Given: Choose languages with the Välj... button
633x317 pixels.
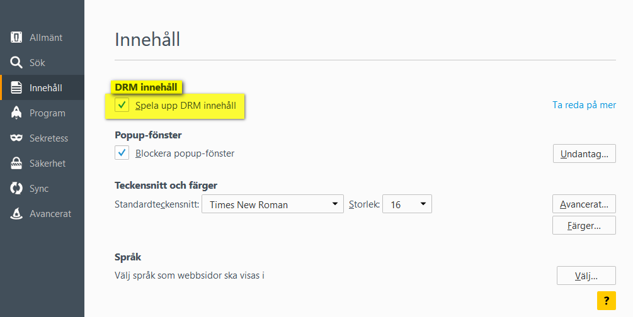Looking at the screenshot, I should [x=586, y=275].
